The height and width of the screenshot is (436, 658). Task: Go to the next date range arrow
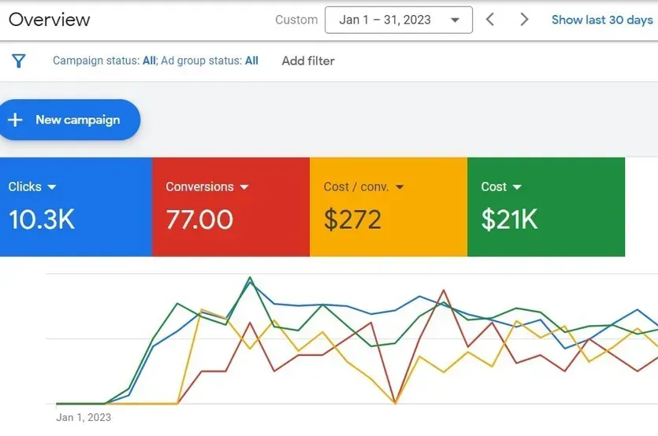[x=524, y=20]
